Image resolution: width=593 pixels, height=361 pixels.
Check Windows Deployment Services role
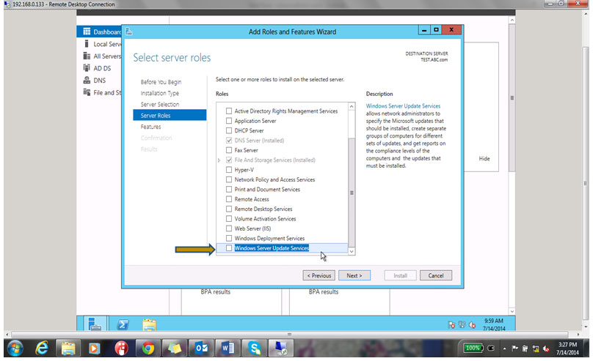(229, 239)
